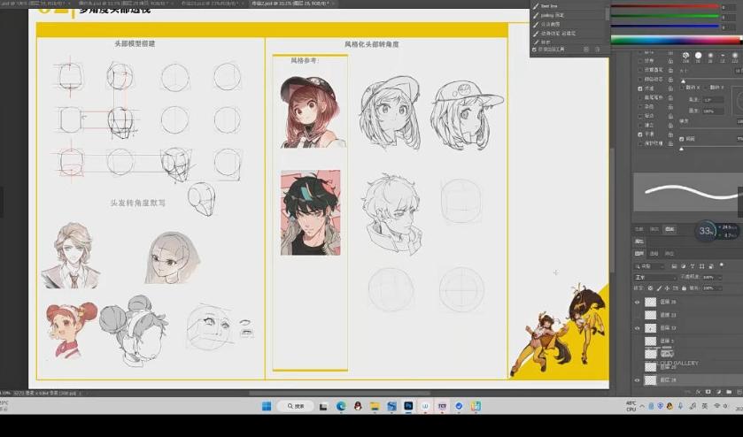Image resolution: width=743 pixels, height=437 pixels.
Task: Expand the layer opacity dropdown
Action: 718,277
